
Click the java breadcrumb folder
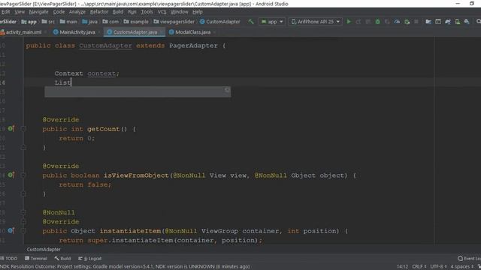[89, 22]
